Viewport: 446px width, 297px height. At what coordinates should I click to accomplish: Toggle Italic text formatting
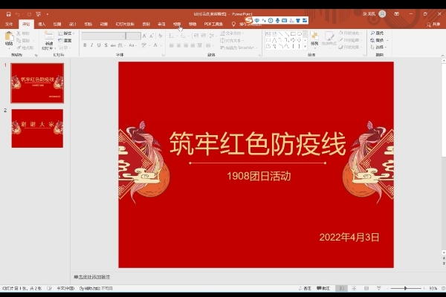tap(93, 45)
